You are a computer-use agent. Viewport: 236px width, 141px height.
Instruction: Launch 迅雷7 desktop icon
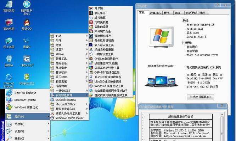coord(27,43)
